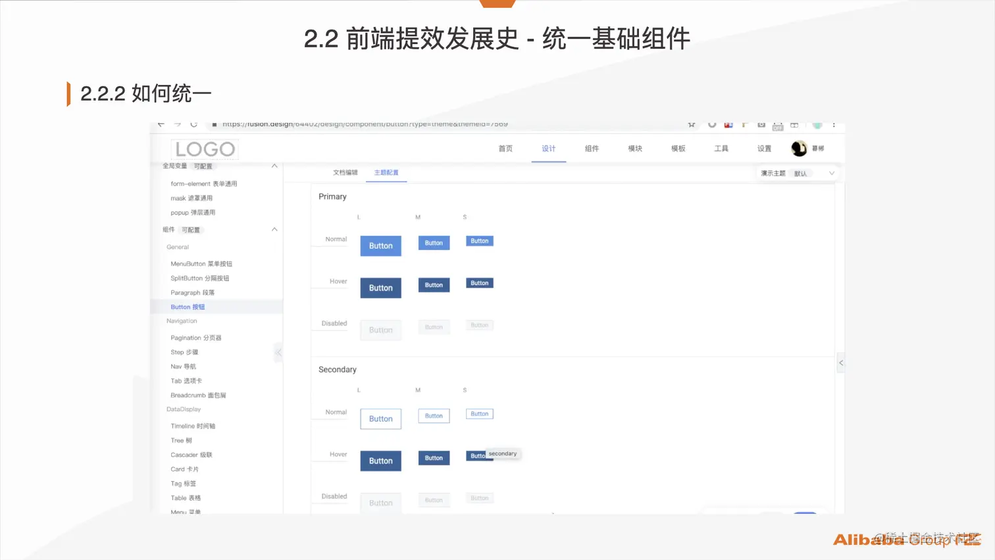Open Card 卡片 in the sidebar
The width and height of the screenshot is (995, 560).
click(185, 469)
